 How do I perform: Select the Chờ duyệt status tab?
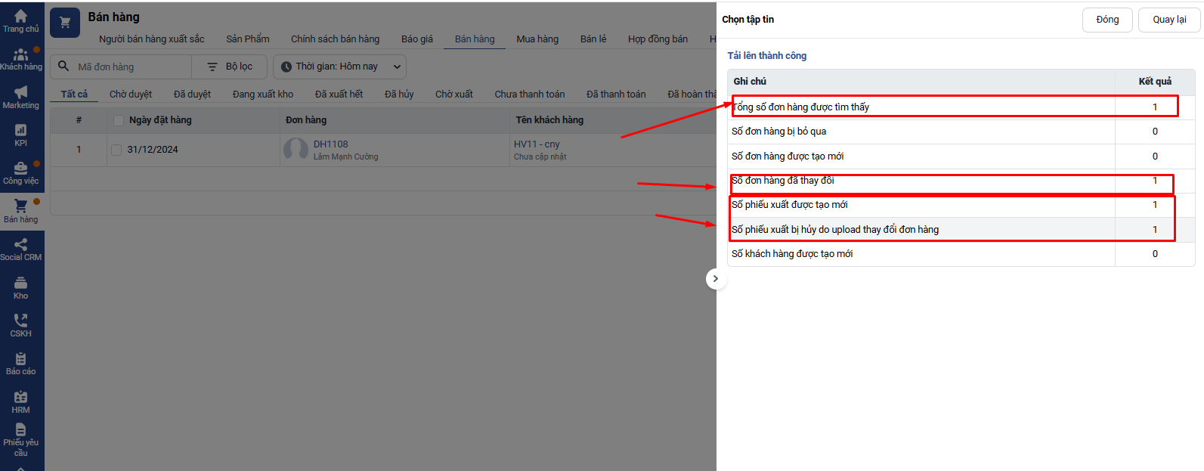point(130,95)
